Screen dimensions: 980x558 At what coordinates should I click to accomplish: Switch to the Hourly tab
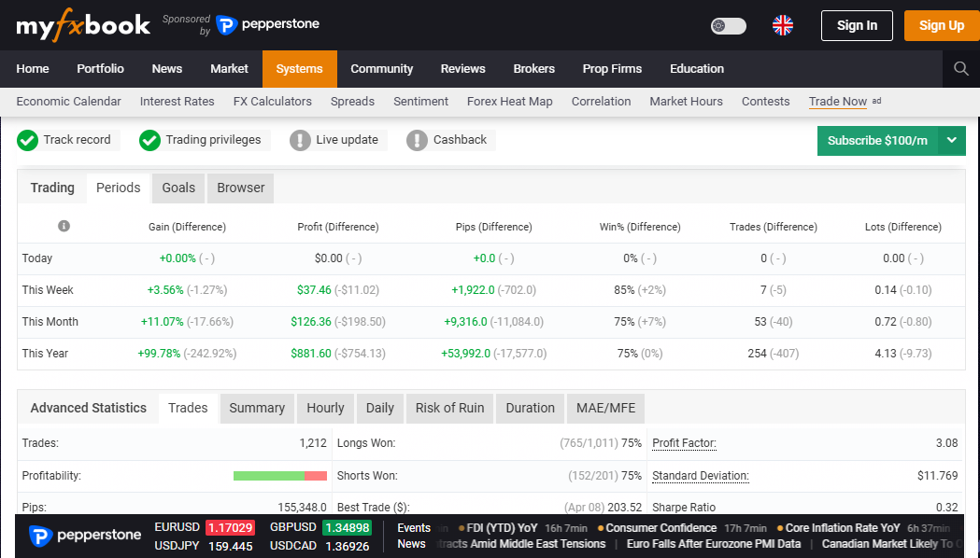point(325,408)
